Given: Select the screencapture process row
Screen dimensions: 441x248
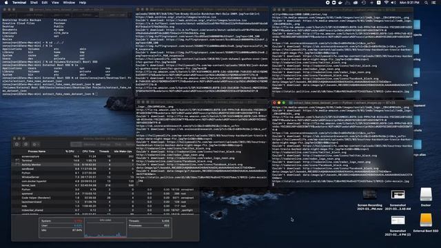Looking at the screenshot, I should click(74, 156).
